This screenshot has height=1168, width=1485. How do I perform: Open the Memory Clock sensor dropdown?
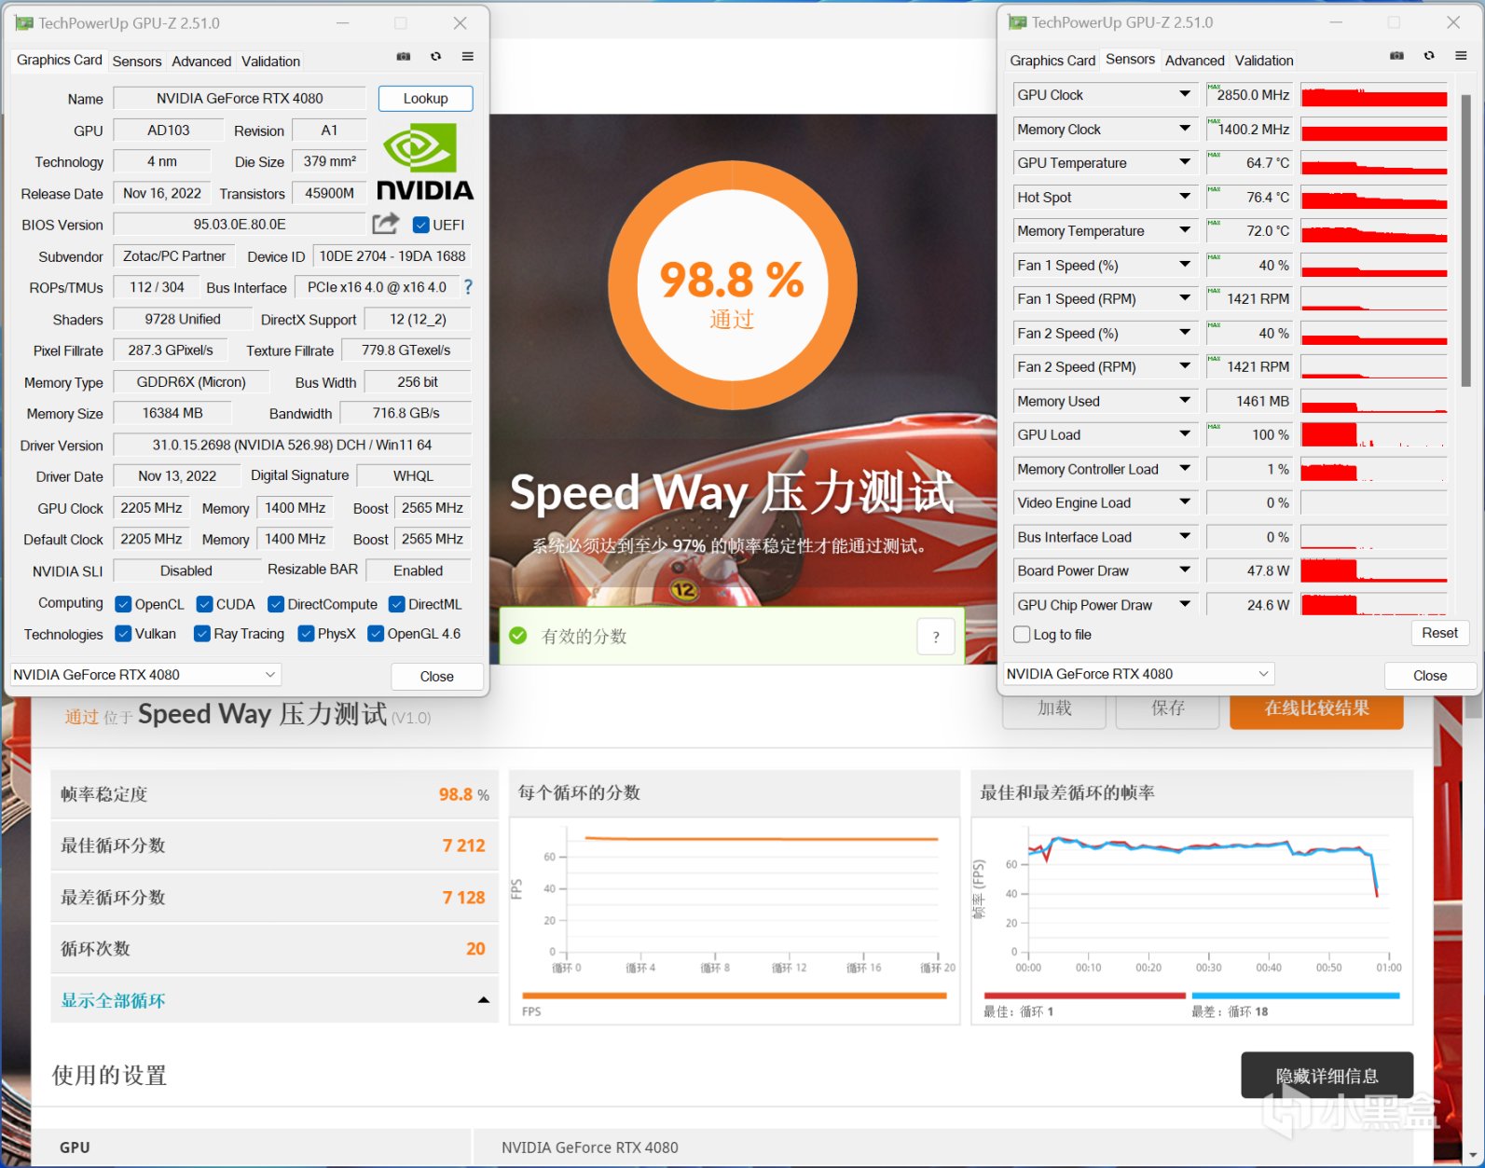1185,129
